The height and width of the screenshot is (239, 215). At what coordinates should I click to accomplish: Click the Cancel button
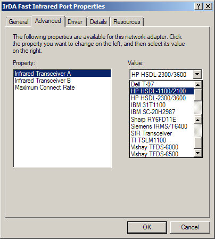click(190, 227)
